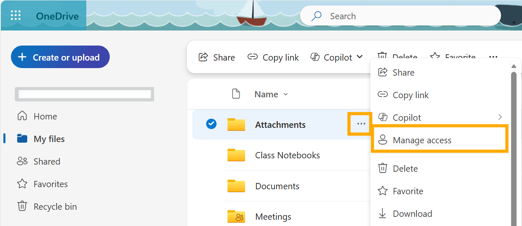Click the Class Notebooks folder icon
The height and width of the screenshot is (226, 522).
236,155
